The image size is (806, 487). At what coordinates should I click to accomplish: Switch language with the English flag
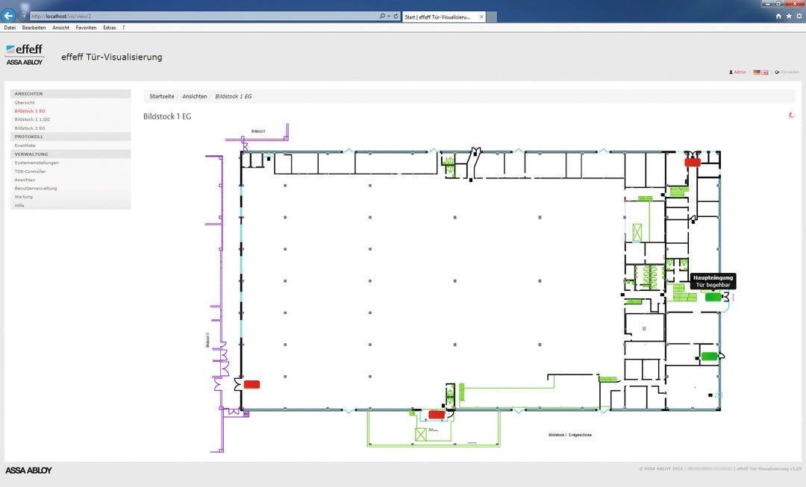coord(765,72)
